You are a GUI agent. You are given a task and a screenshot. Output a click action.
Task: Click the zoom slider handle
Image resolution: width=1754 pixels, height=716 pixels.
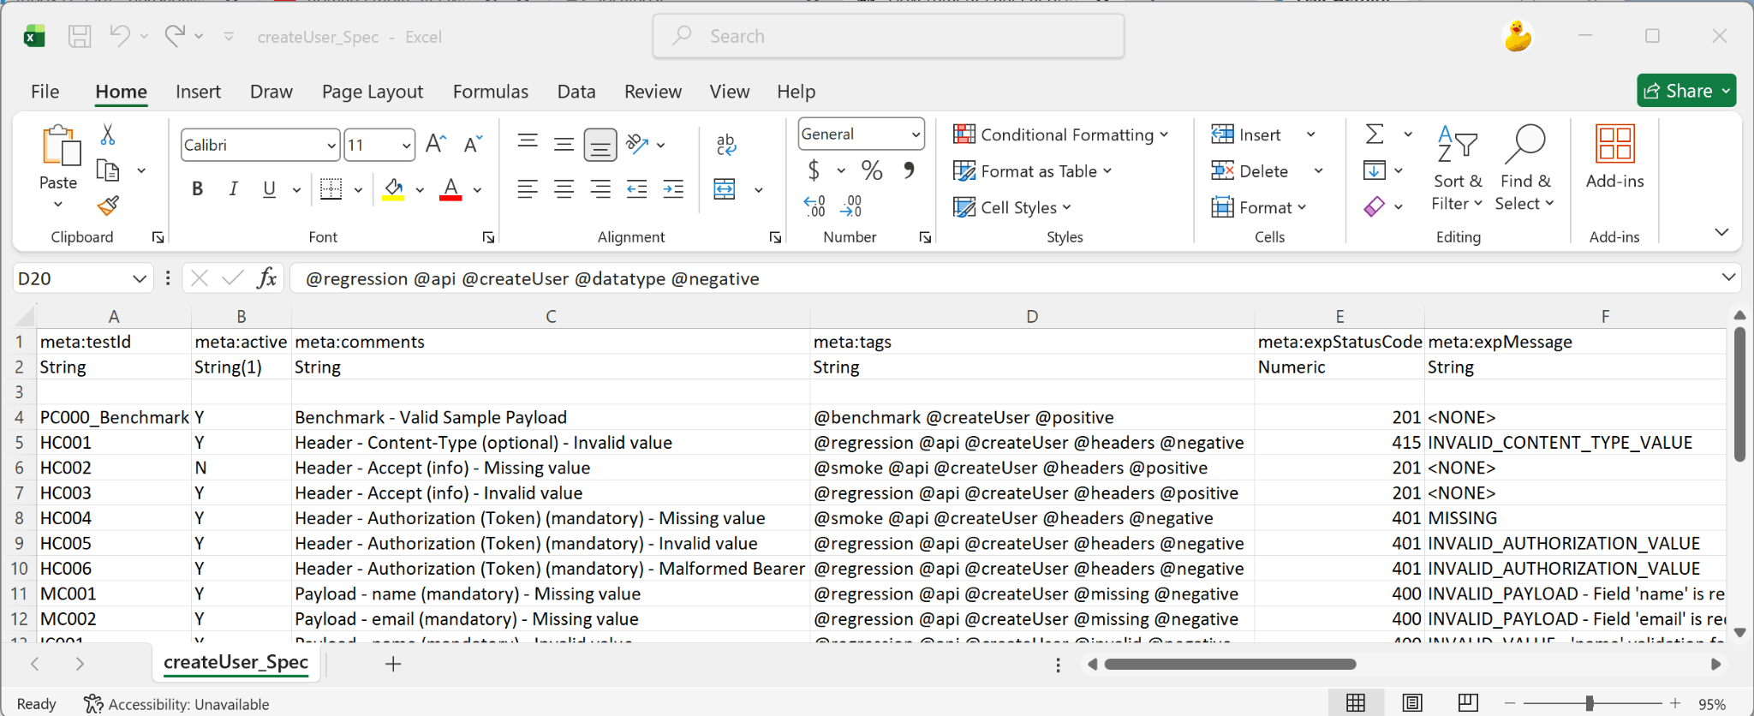click(x=1590, y=703)
